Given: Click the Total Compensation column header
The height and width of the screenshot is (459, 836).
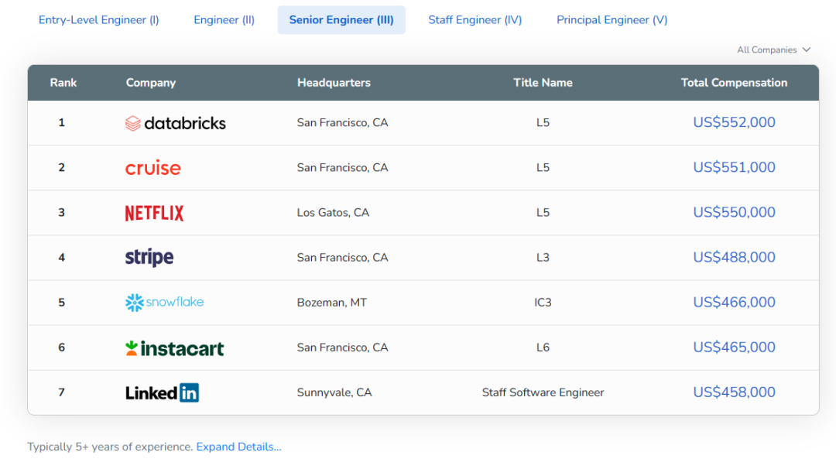Looking at the screenshot, I should point(734,83).
